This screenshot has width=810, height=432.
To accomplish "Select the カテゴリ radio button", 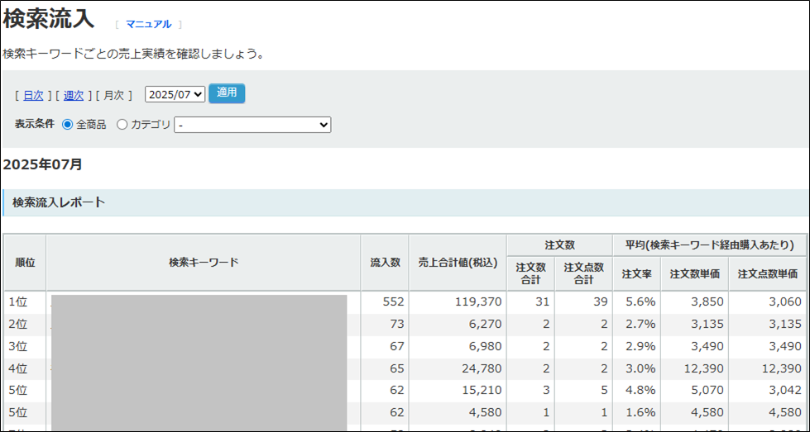I will [122, 125].
